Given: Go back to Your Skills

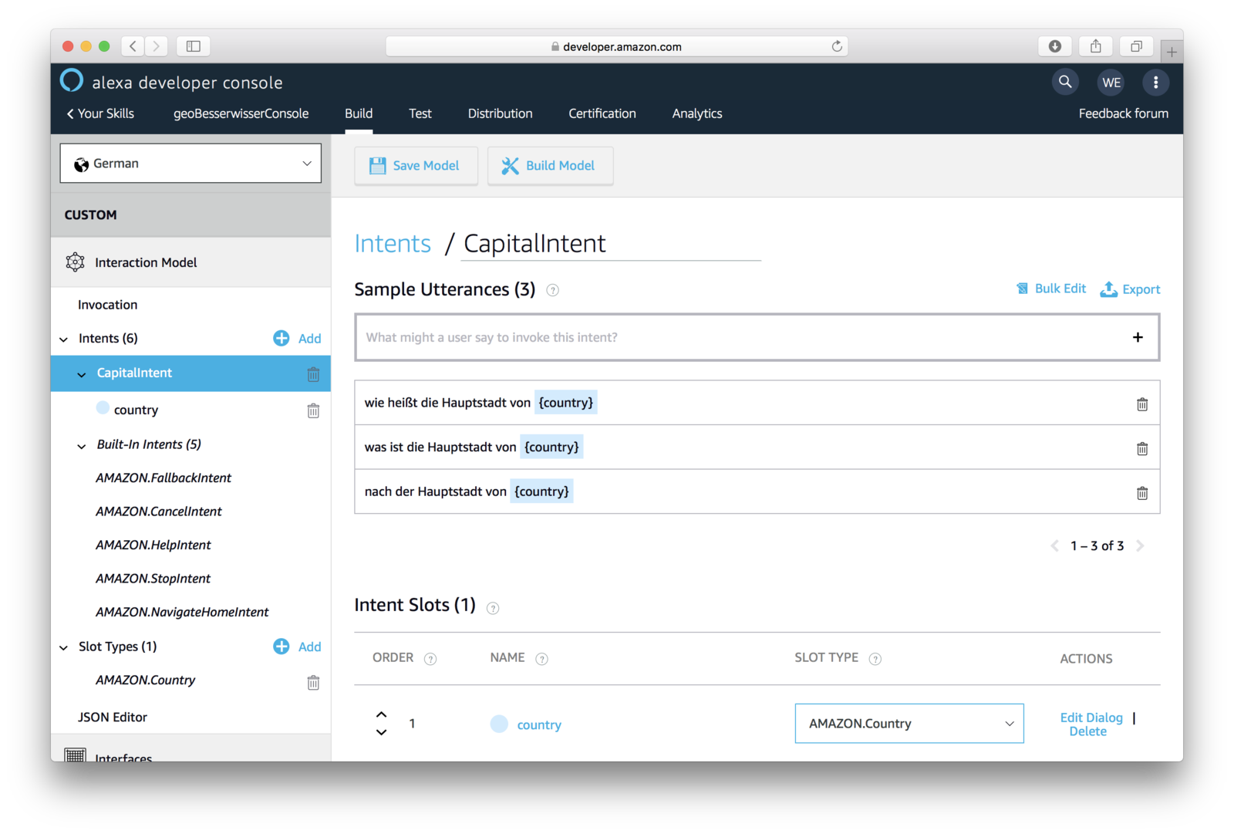Looking at the screenshot, I should pos(100,113).
